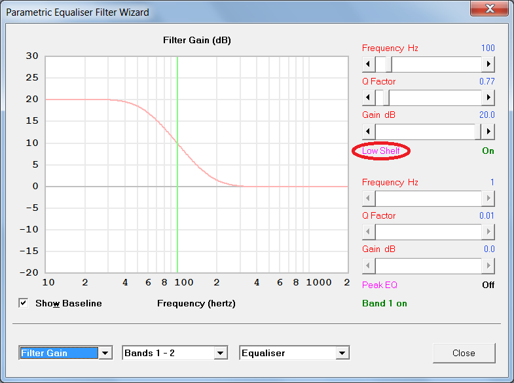The height and width of the screenshot is (383, 514).
Task: Click band 2 Q Factor slider track
Action: [x=428, y=232]
